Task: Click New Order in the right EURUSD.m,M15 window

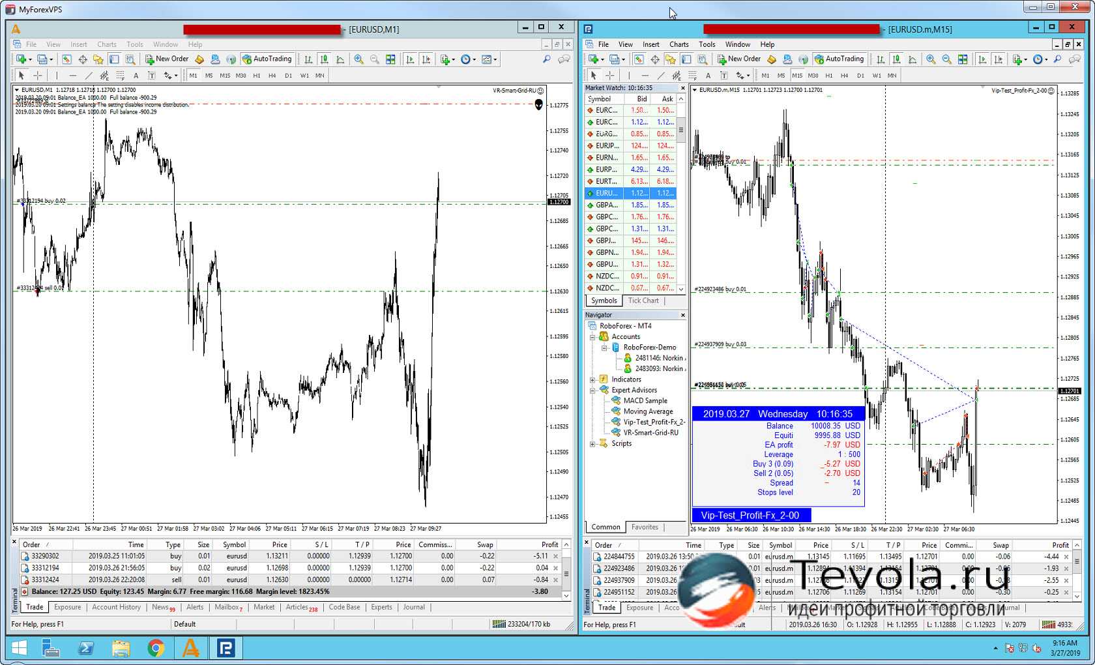Action: (x=739, y=59)
